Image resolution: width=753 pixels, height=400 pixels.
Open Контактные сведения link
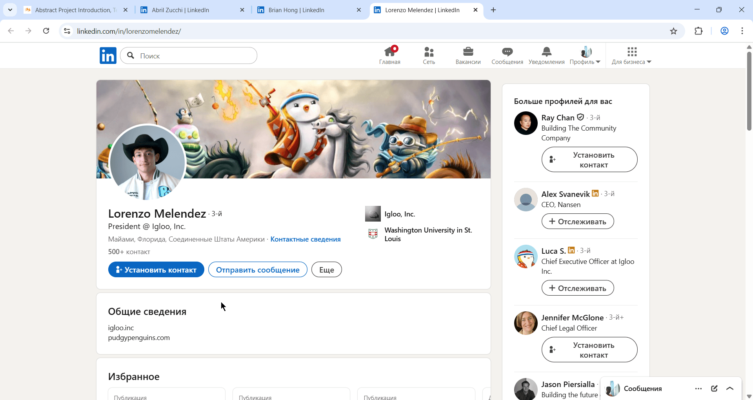[306, 239]
